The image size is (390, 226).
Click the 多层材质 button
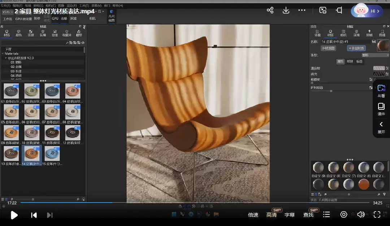(x=356, y=48)
